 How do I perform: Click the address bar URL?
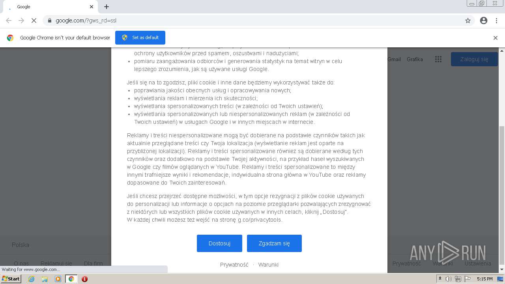click(86, 21)
